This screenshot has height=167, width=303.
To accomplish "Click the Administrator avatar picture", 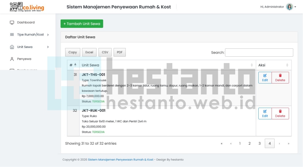I will pyautogui.click(x=289, y=7).
